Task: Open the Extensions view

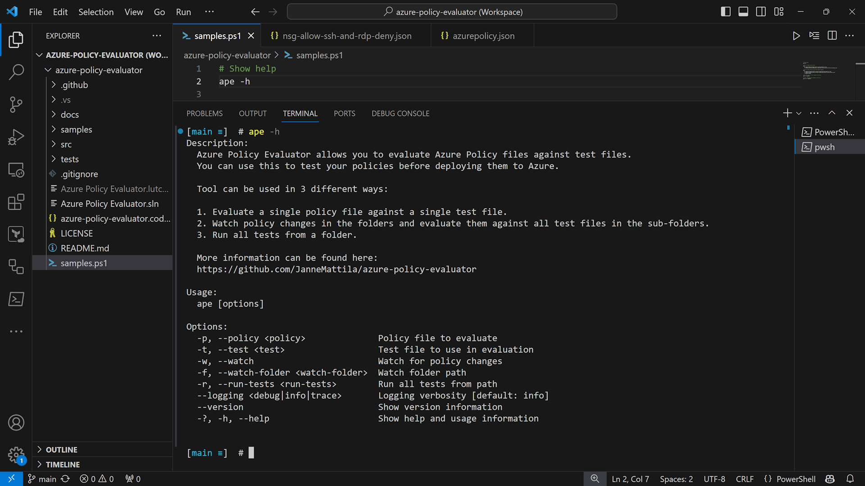Action: [16, 202]
